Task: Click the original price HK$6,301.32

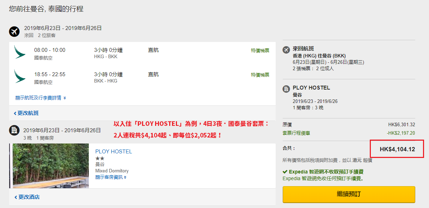Action: coord(402,124)
